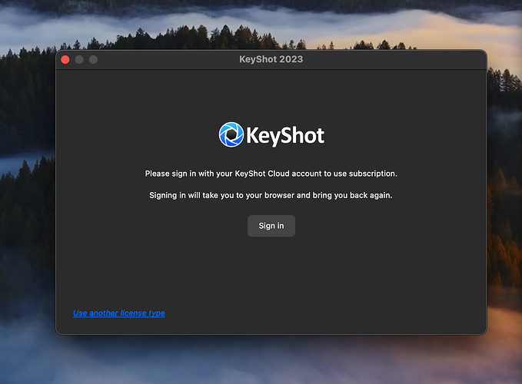This screenshot has height=384, width=522.
Task: Click the KeyShot 2023 title text
Action: point(271,59)
